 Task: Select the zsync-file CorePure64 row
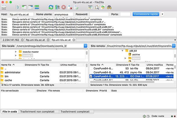[x=132, y=72]
